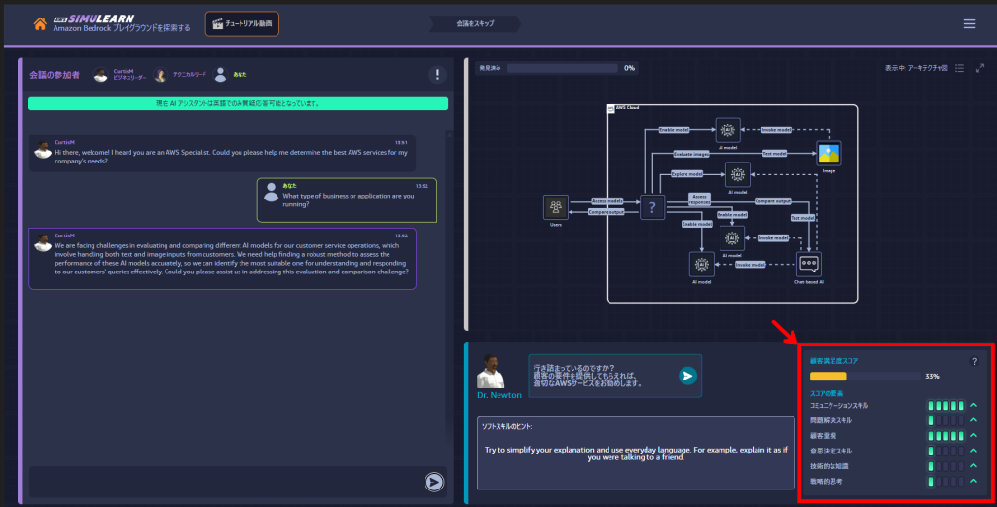Image resolution: width=997 pixels, height=507 pixels.
Task: Go to the home icon beside SimuLearn
Action: pos(40,24)
